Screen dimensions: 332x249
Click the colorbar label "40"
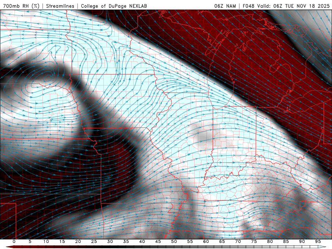click(x=142, y=242)
